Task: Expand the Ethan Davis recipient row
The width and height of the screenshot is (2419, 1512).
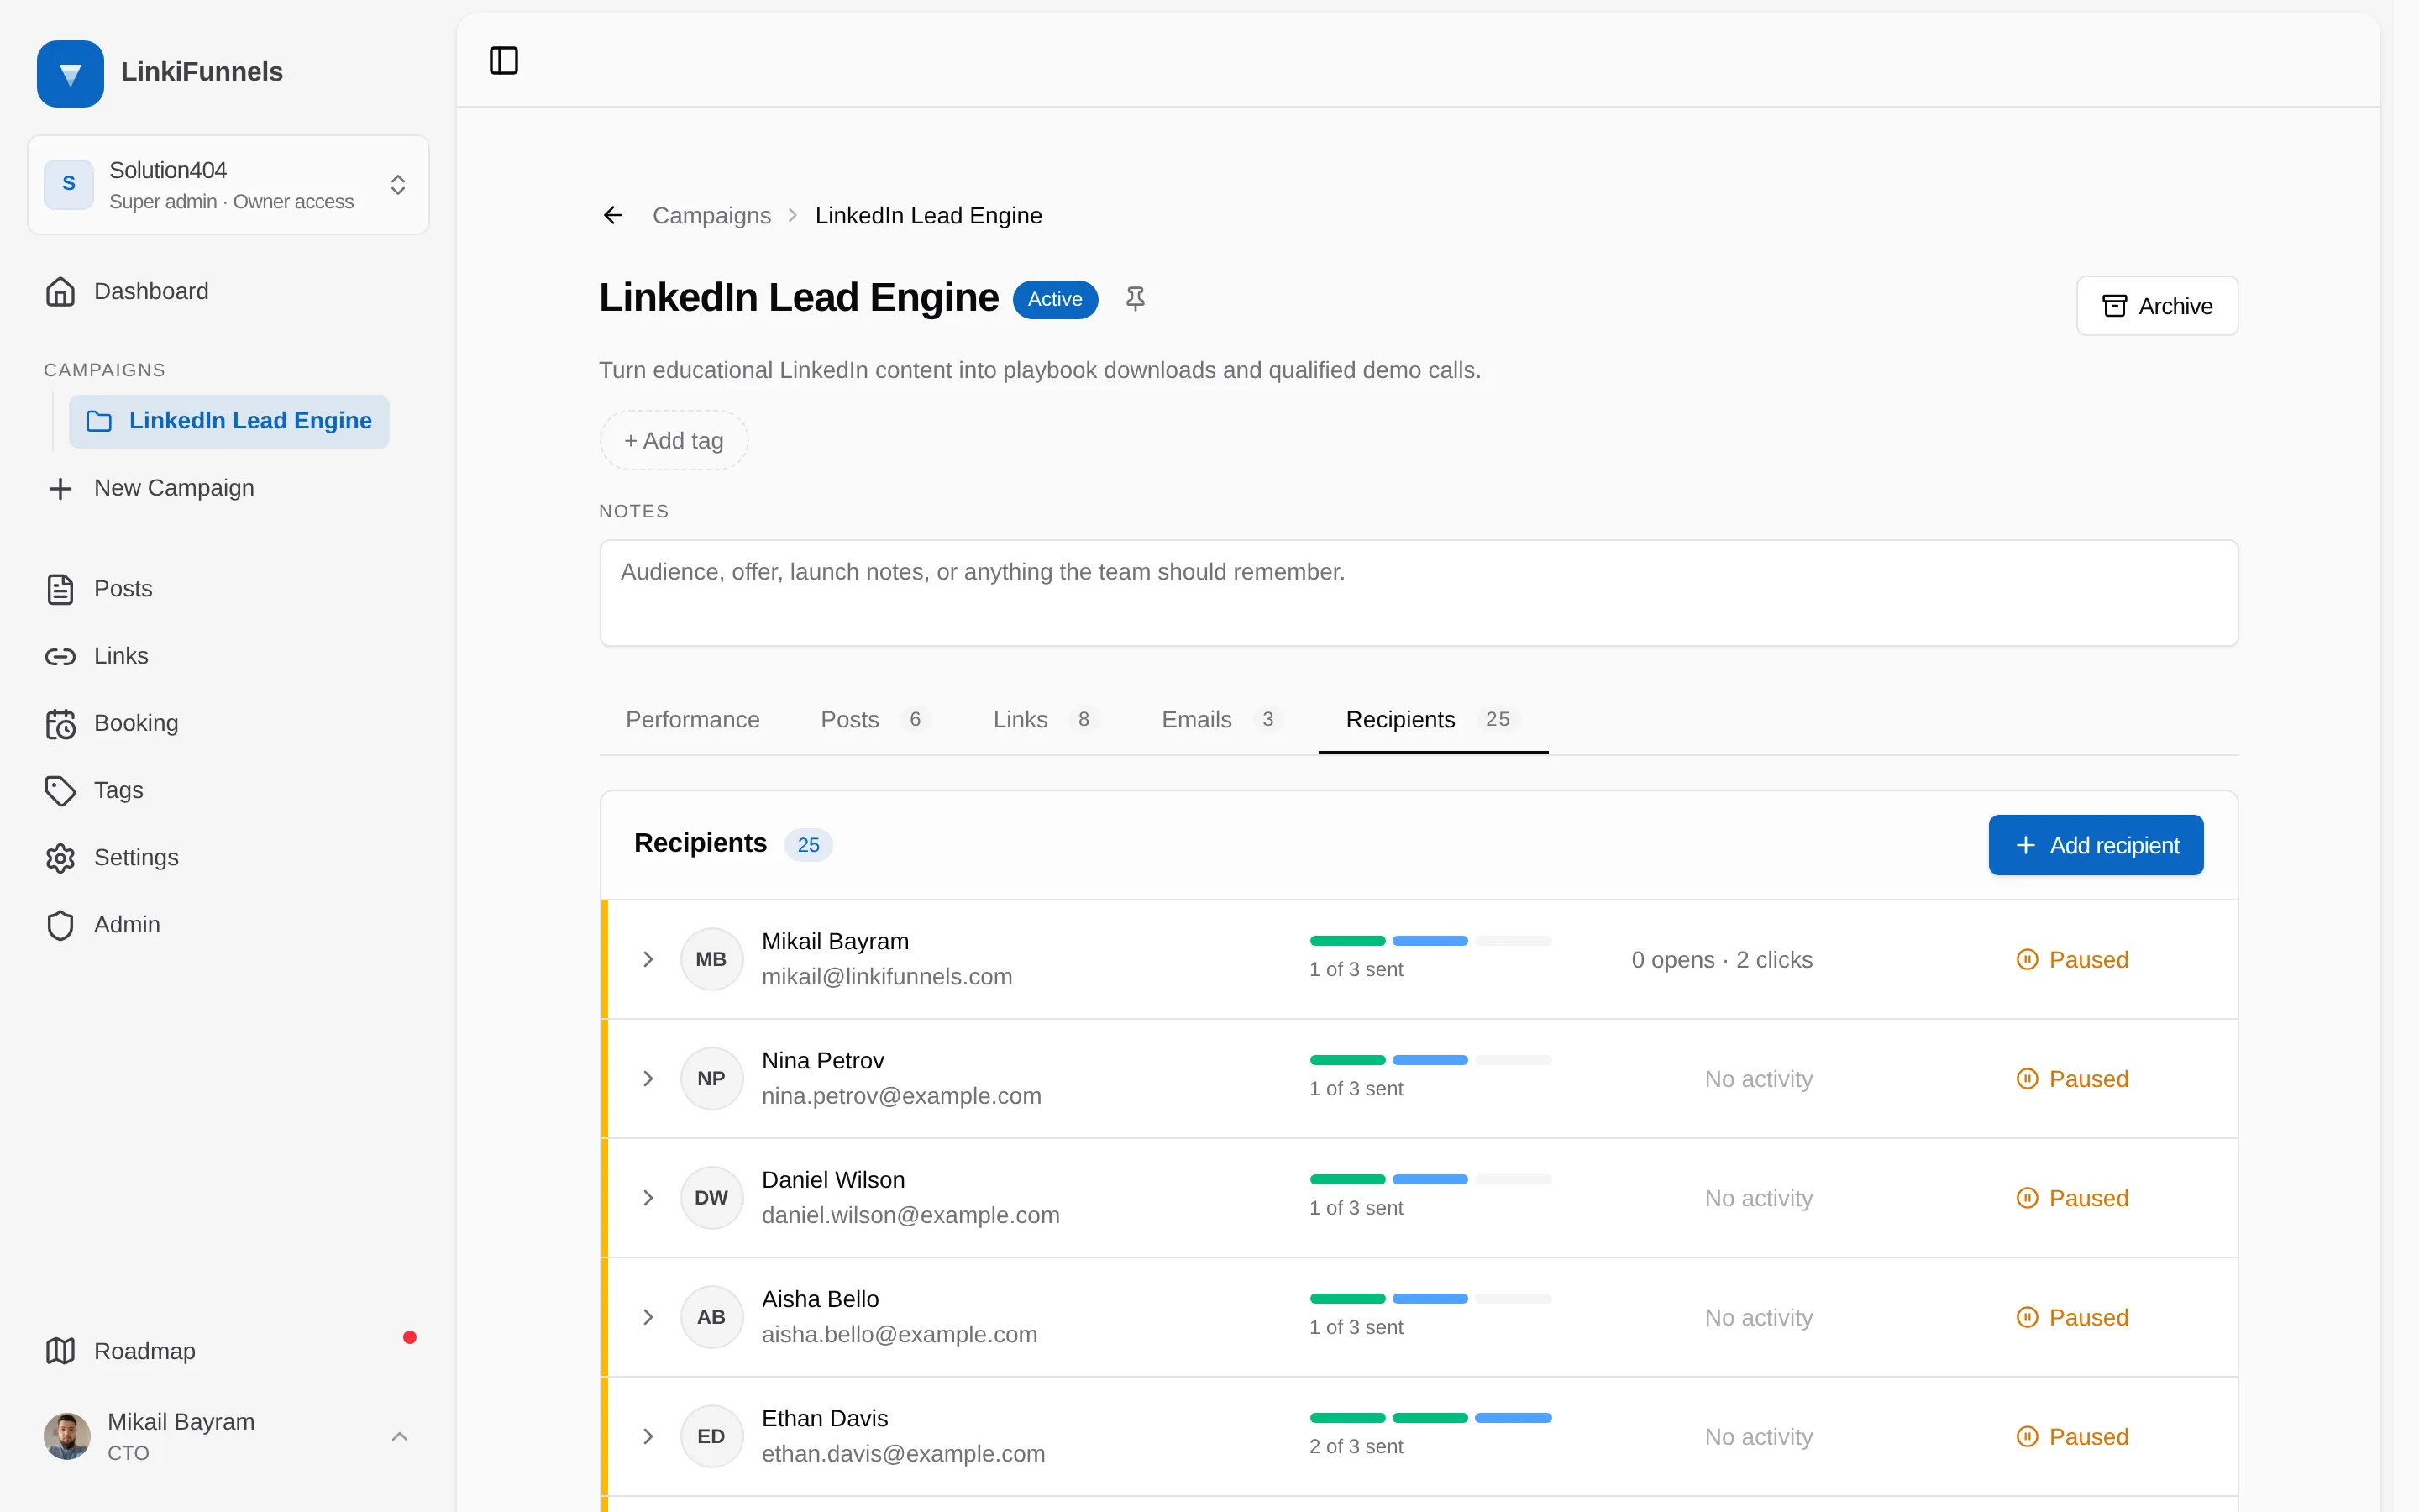Action: click(x=648, y=1436)
